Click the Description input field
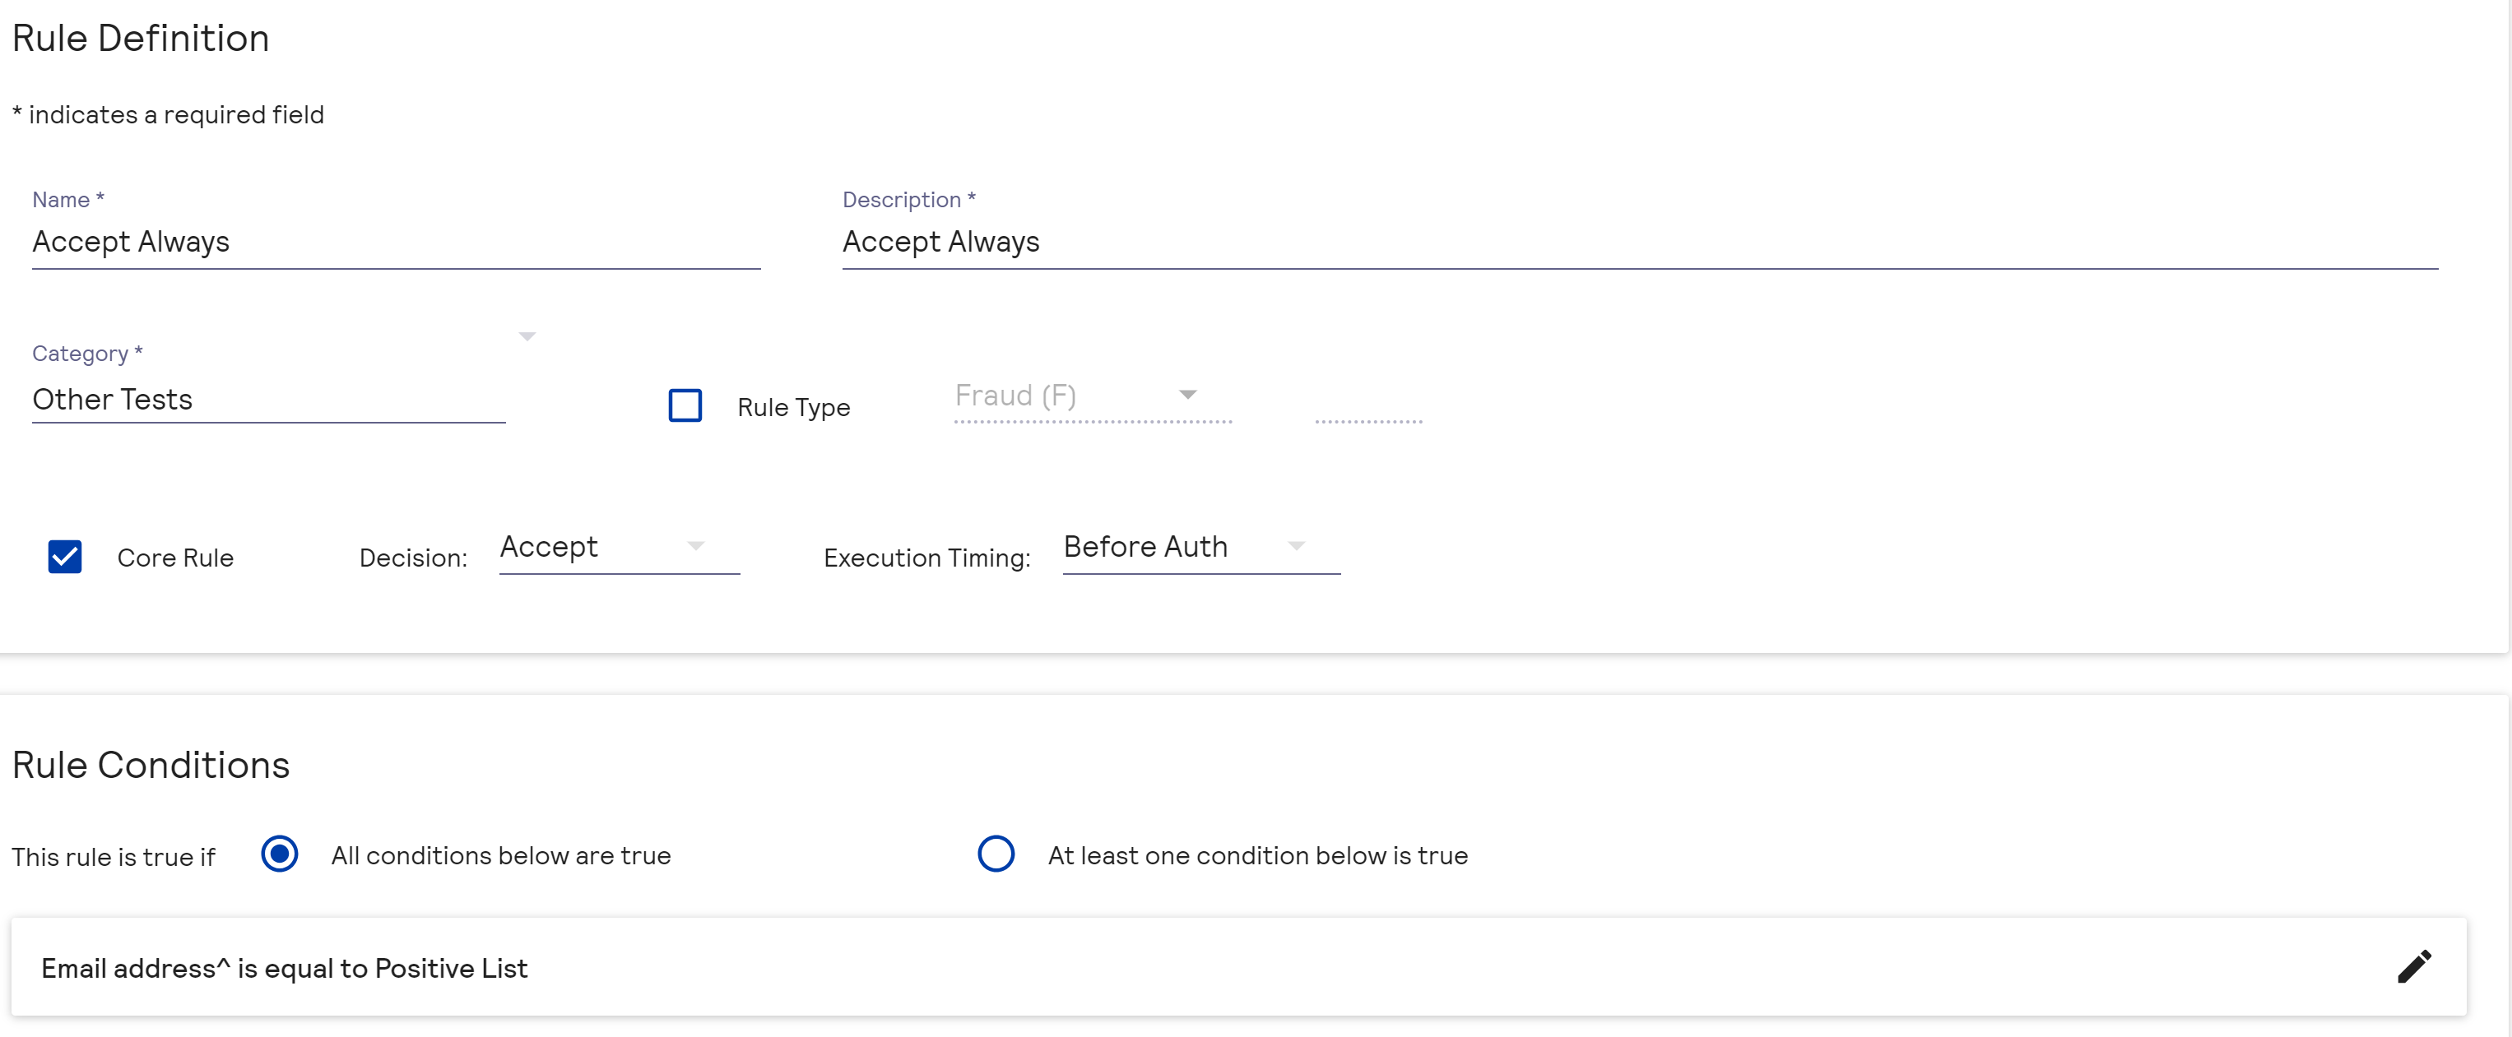 pos(1638,242)
